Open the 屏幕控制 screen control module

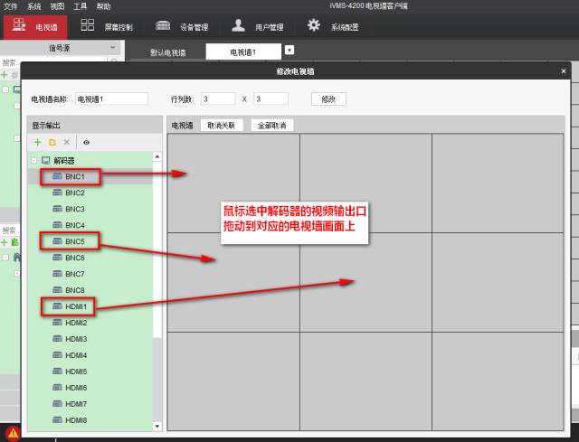pos(106,27)
